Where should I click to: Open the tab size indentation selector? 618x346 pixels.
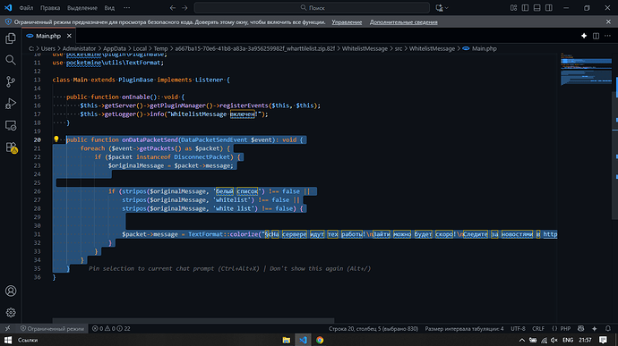pos(464,328)
